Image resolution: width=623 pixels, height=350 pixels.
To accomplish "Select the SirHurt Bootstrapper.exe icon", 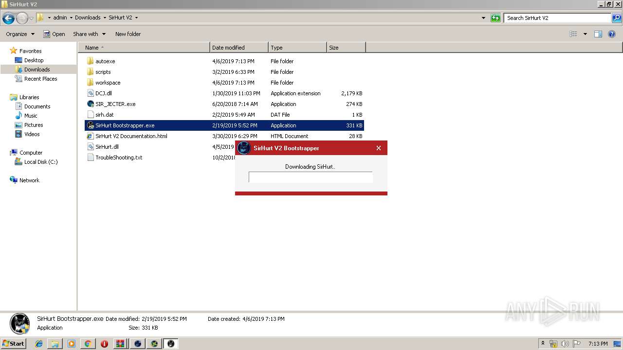I will coord(90,125).
